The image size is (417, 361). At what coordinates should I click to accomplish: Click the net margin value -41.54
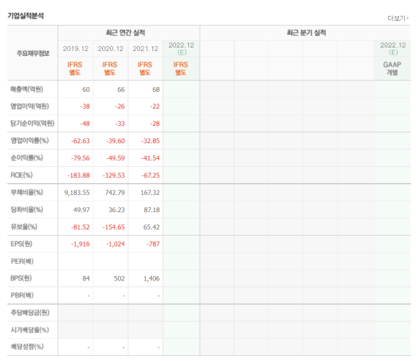150,158
